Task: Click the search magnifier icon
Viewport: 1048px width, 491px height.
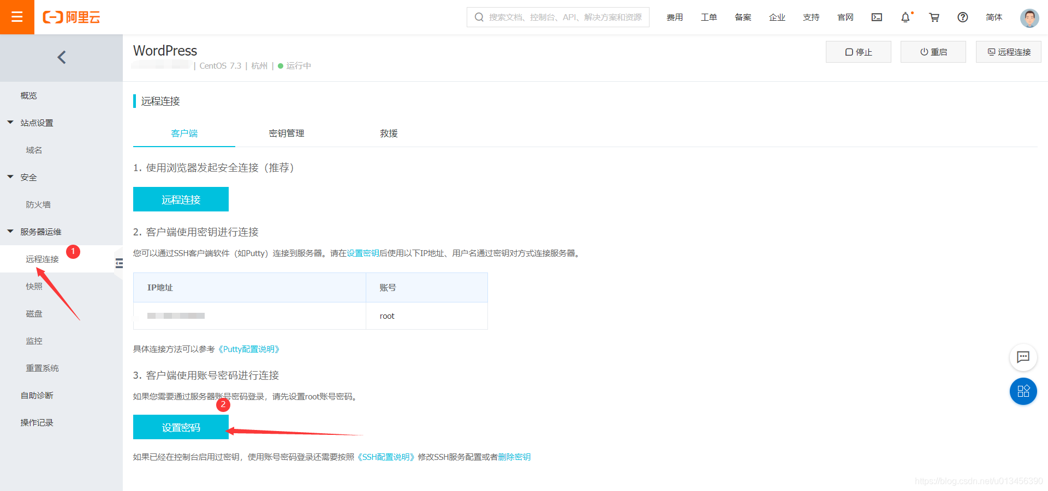Action: (479, 17)
